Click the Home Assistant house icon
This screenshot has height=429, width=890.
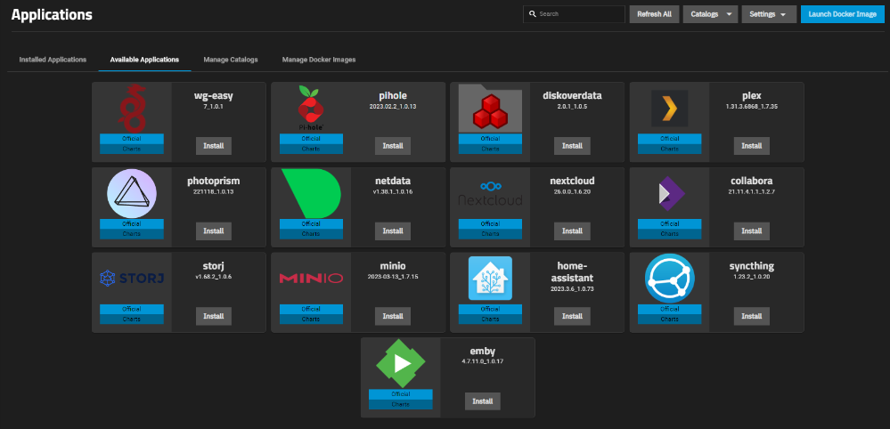490,279
